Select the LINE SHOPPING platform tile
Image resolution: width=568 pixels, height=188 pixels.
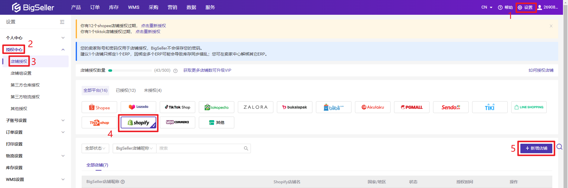[x=529, y=107]
